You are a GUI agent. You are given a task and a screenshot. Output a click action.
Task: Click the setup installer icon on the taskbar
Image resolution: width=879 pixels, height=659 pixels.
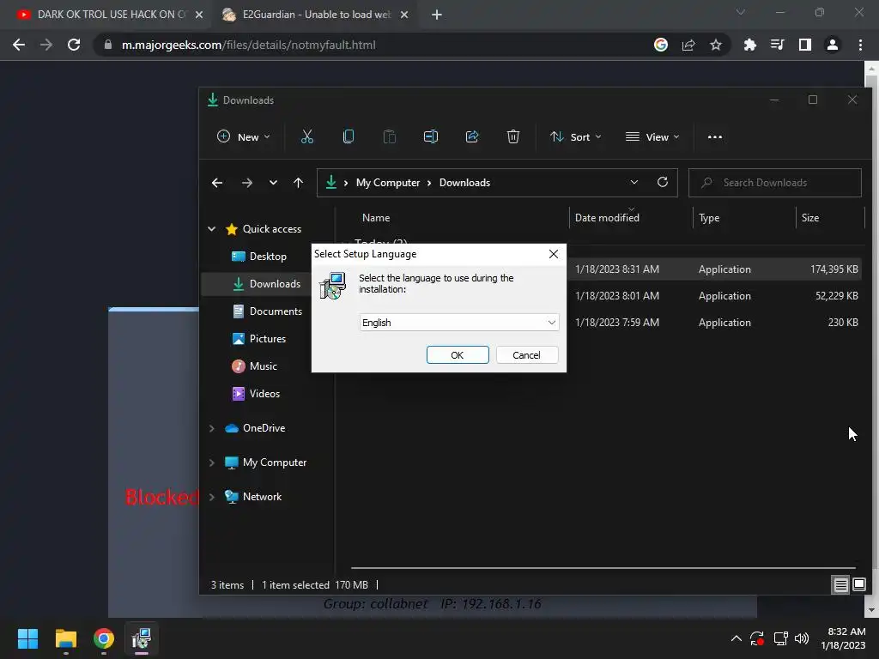tap(142, 638)
